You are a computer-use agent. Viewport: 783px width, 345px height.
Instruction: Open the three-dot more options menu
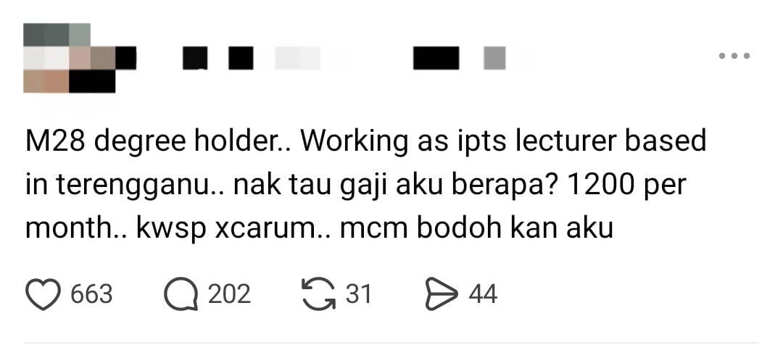(734, 56)
